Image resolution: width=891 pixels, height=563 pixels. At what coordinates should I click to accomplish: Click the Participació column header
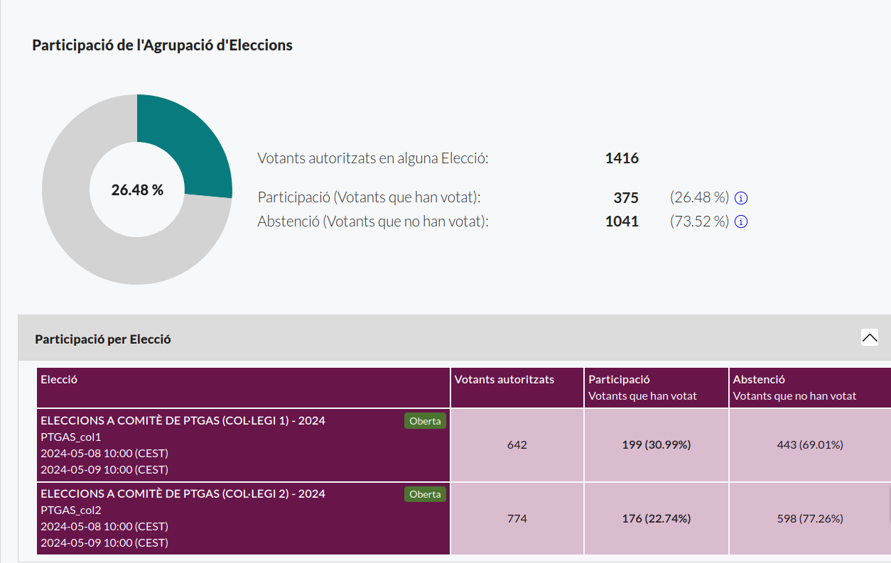619,380
